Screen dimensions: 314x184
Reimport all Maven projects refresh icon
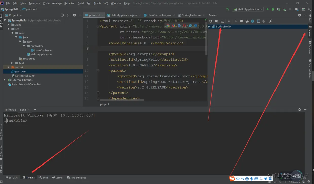click(211, 21)
